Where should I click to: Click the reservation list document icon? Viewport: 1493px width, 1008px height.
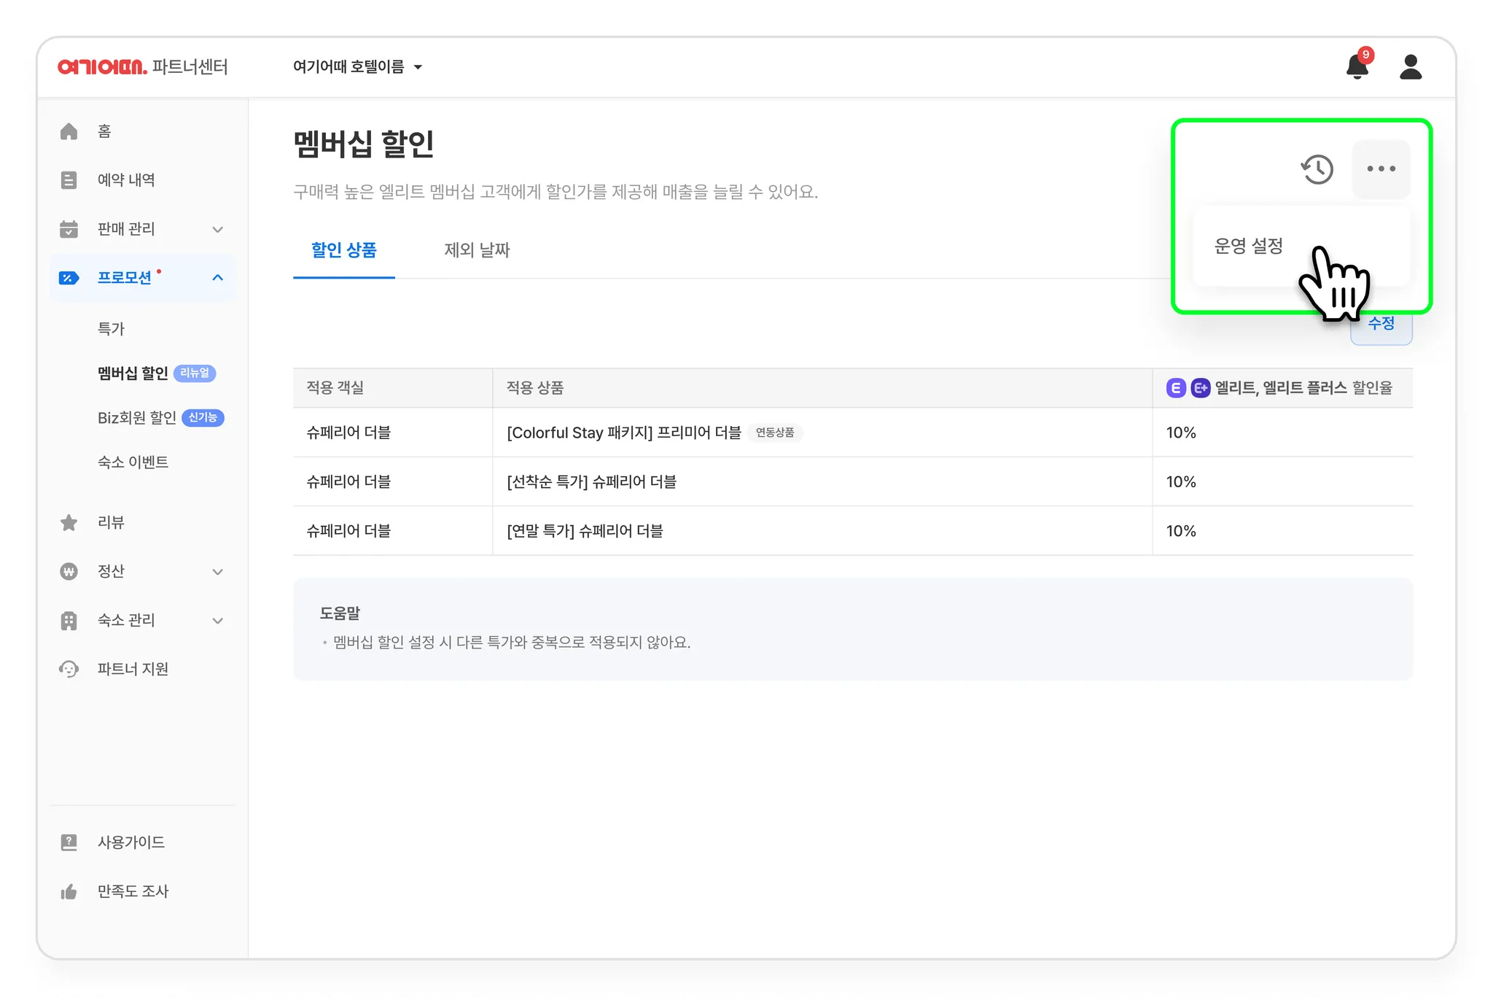[69, 180]
